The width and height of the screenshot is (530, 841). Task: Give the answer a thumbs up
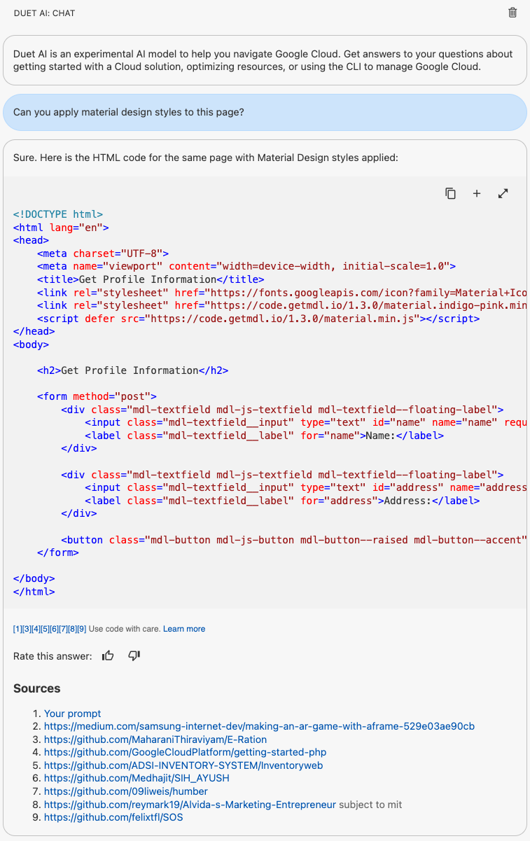107,655
